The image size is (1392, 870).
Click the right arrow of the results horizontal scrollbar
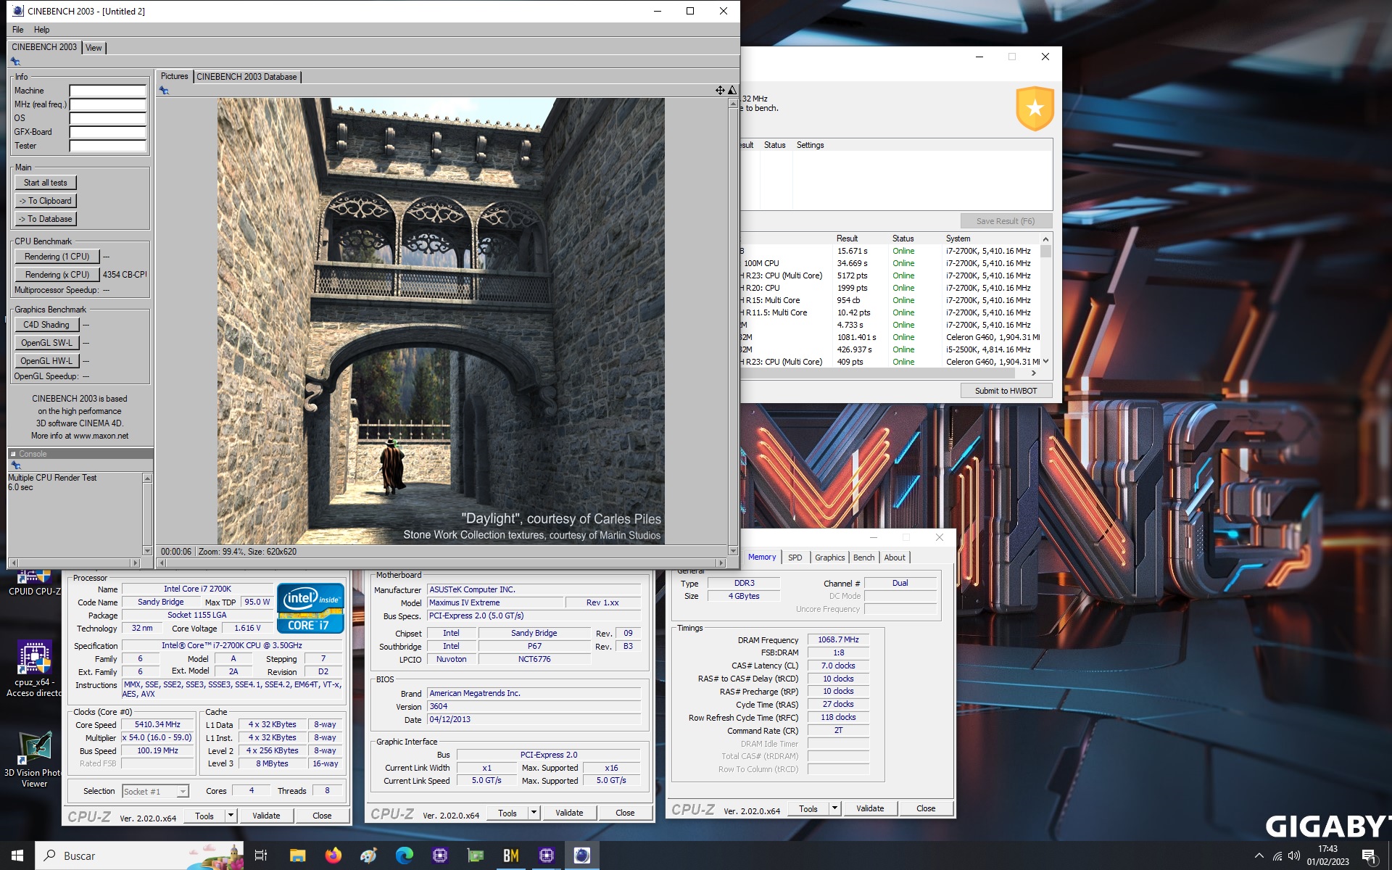pos(1033,373)
